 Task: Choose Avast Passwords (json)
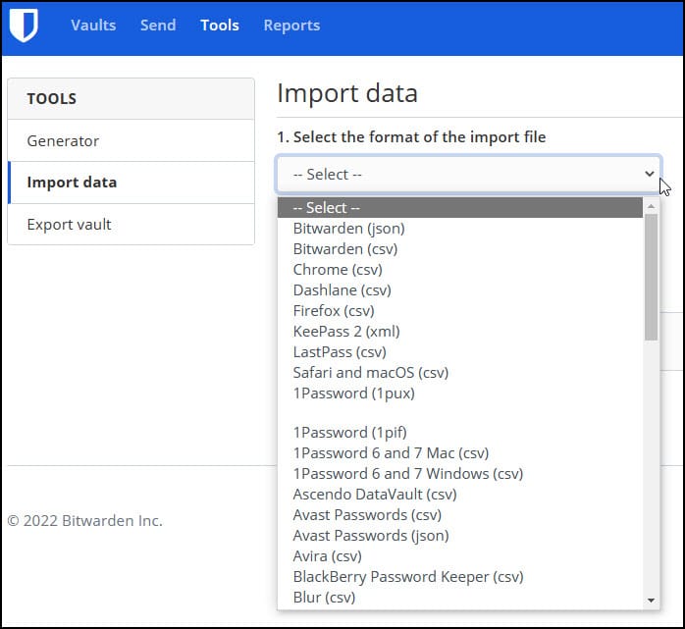[460, 535]
